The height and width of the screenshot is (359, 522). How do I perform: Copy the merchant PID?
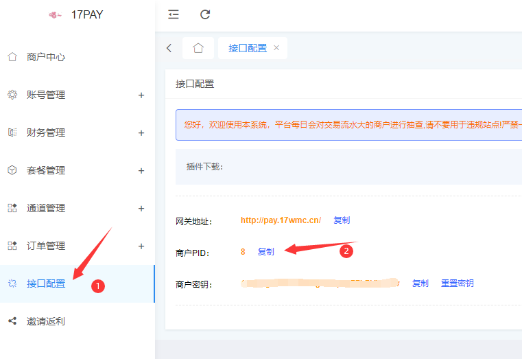pyautogui.click(x=265, y=252)
